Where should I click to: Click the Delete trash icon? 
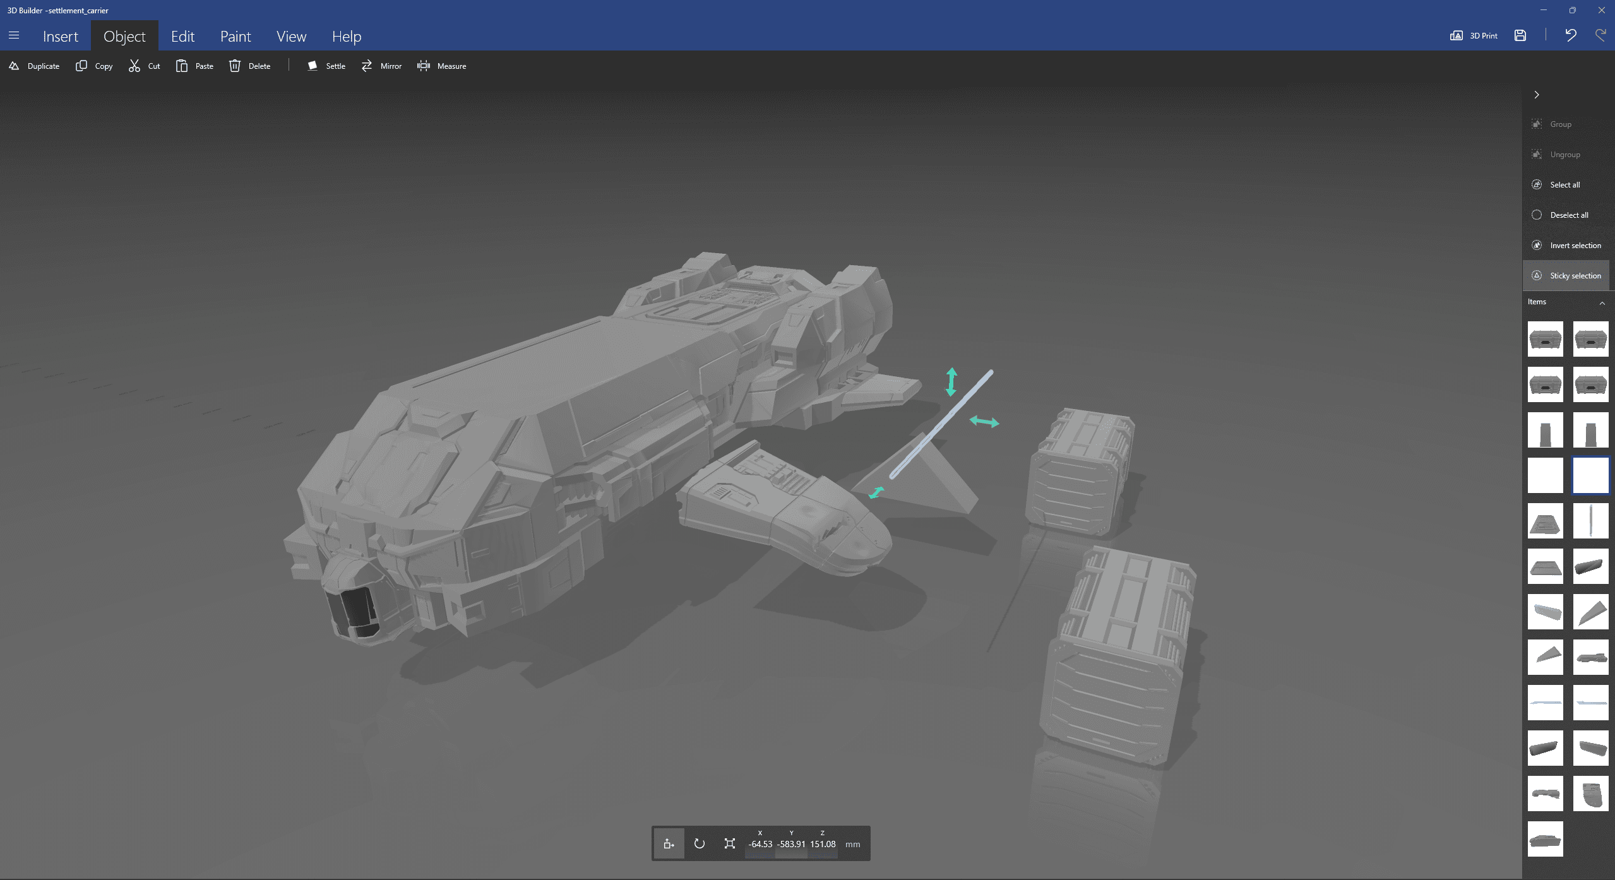coord(235,66)
